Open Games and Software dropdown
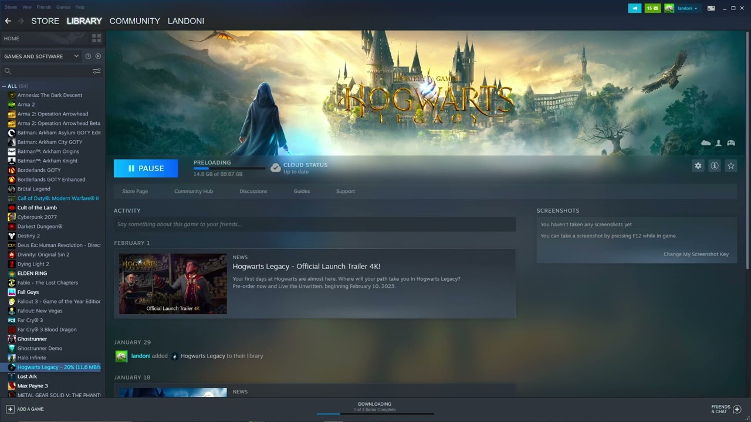 (x=41, y=56)
